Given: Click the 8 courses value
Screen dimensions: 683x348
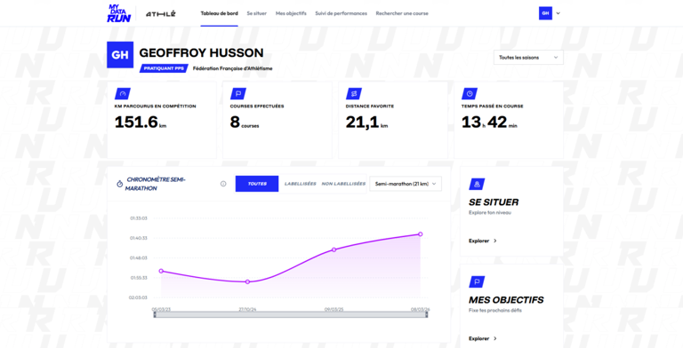Looking at the screenshot, I should [x=245, y=123].
